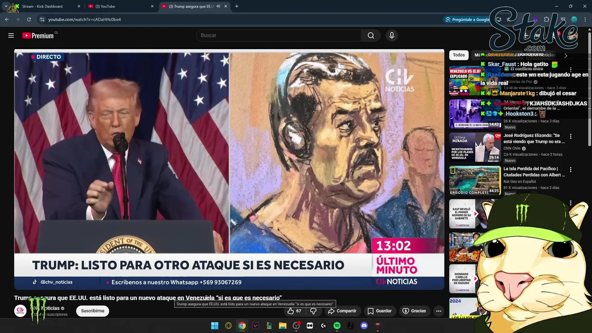Screen dimensions: 592x333
Task: Like the video with thumbs up
Action: pyautogui.click(x=294, y=311)
